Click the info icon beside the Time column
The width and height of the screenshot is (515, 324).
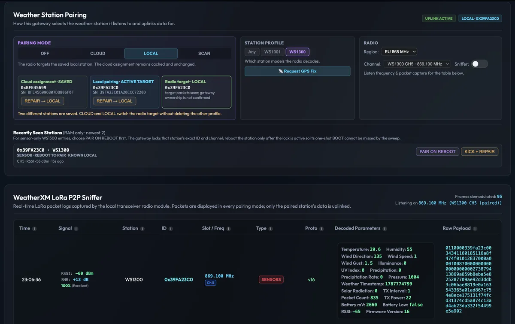(x=34, y=229)
